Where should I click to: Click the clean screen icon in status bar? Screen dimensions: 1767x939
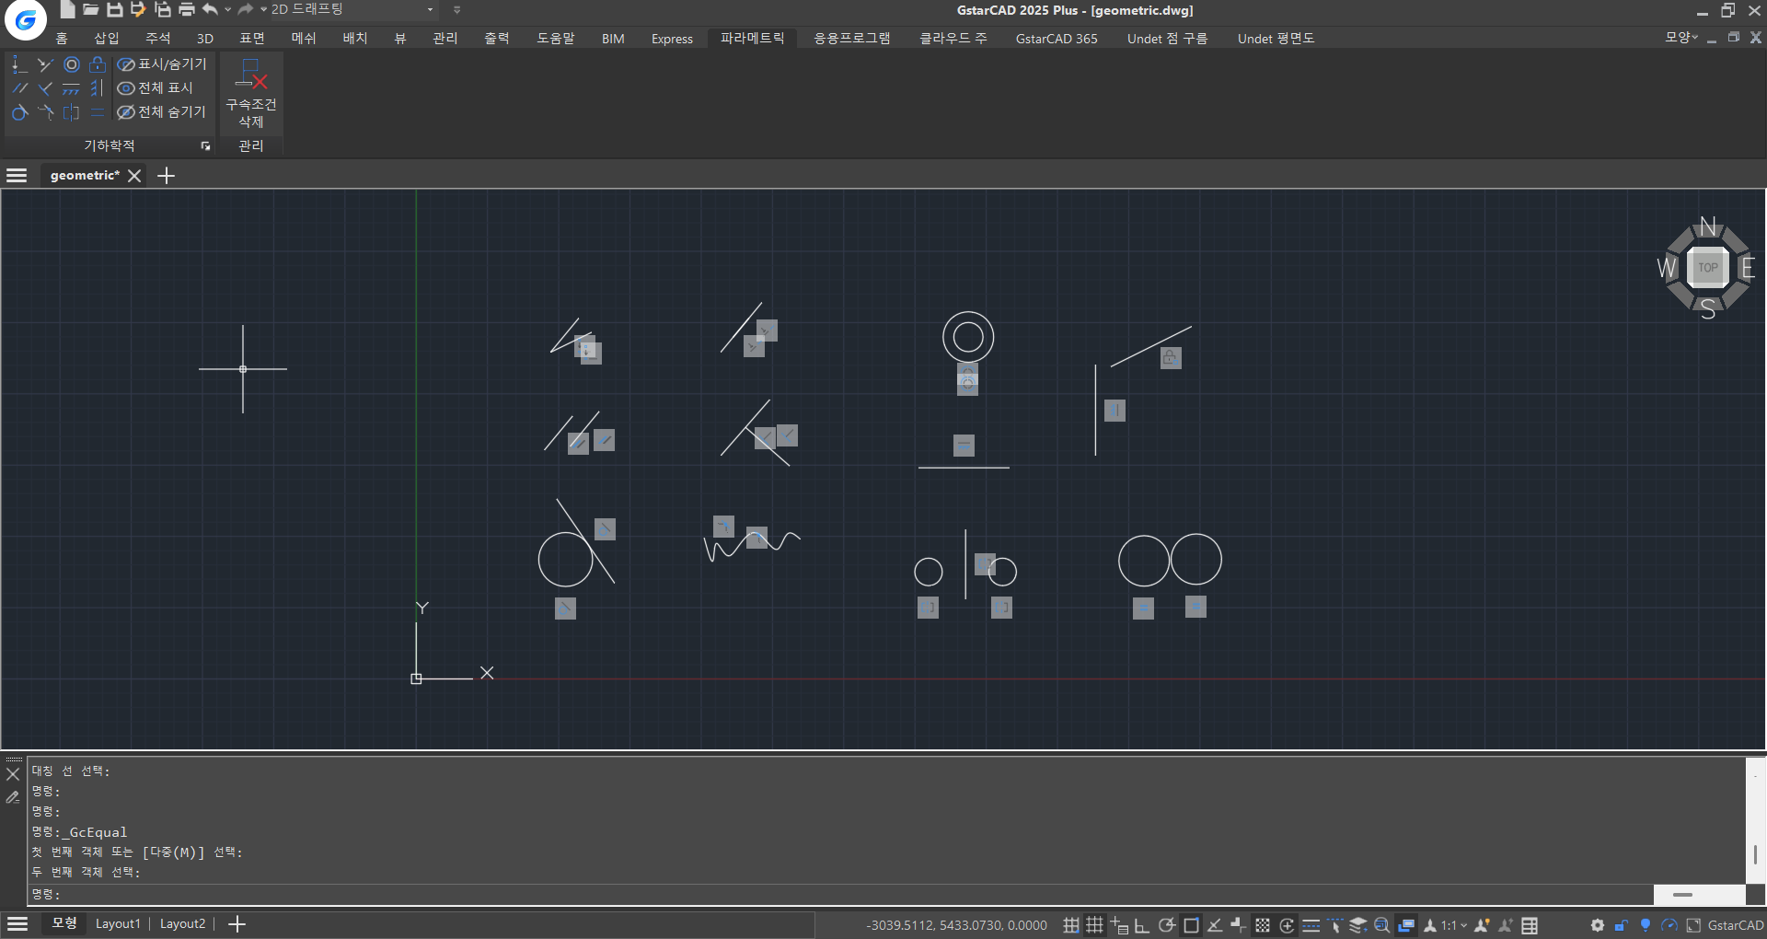pos(1693,925)
